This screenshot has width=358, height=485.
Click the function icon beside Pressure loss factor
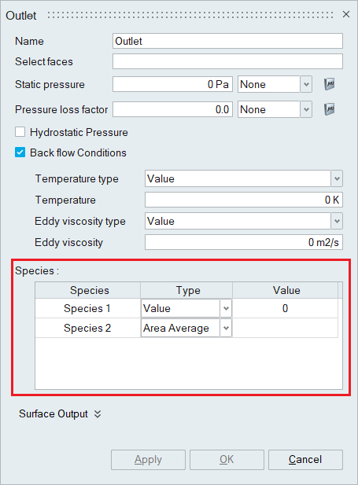329,109
